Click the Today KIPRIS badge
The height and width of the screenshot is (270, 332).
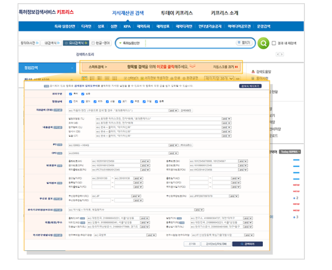(290, 151)
